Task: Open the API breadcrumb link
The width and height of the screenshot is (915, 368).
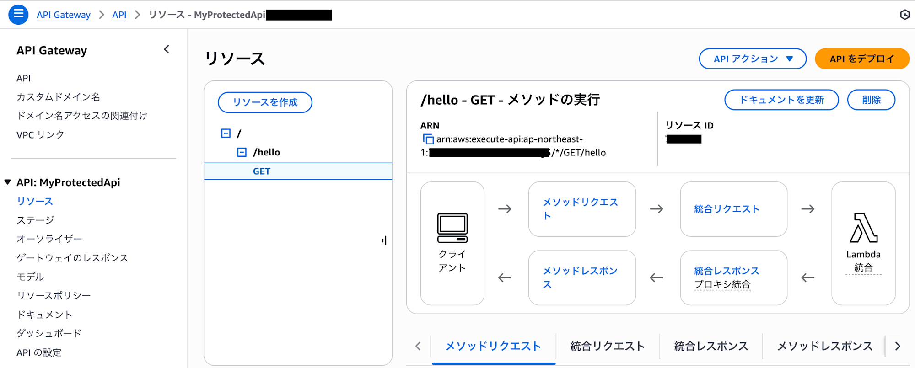Action: (x=119, y=15)
